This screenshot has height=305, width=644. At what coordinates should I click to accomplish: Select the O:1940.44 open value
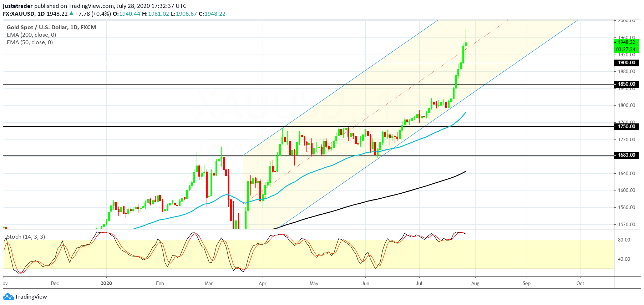[x=126, y=14]
